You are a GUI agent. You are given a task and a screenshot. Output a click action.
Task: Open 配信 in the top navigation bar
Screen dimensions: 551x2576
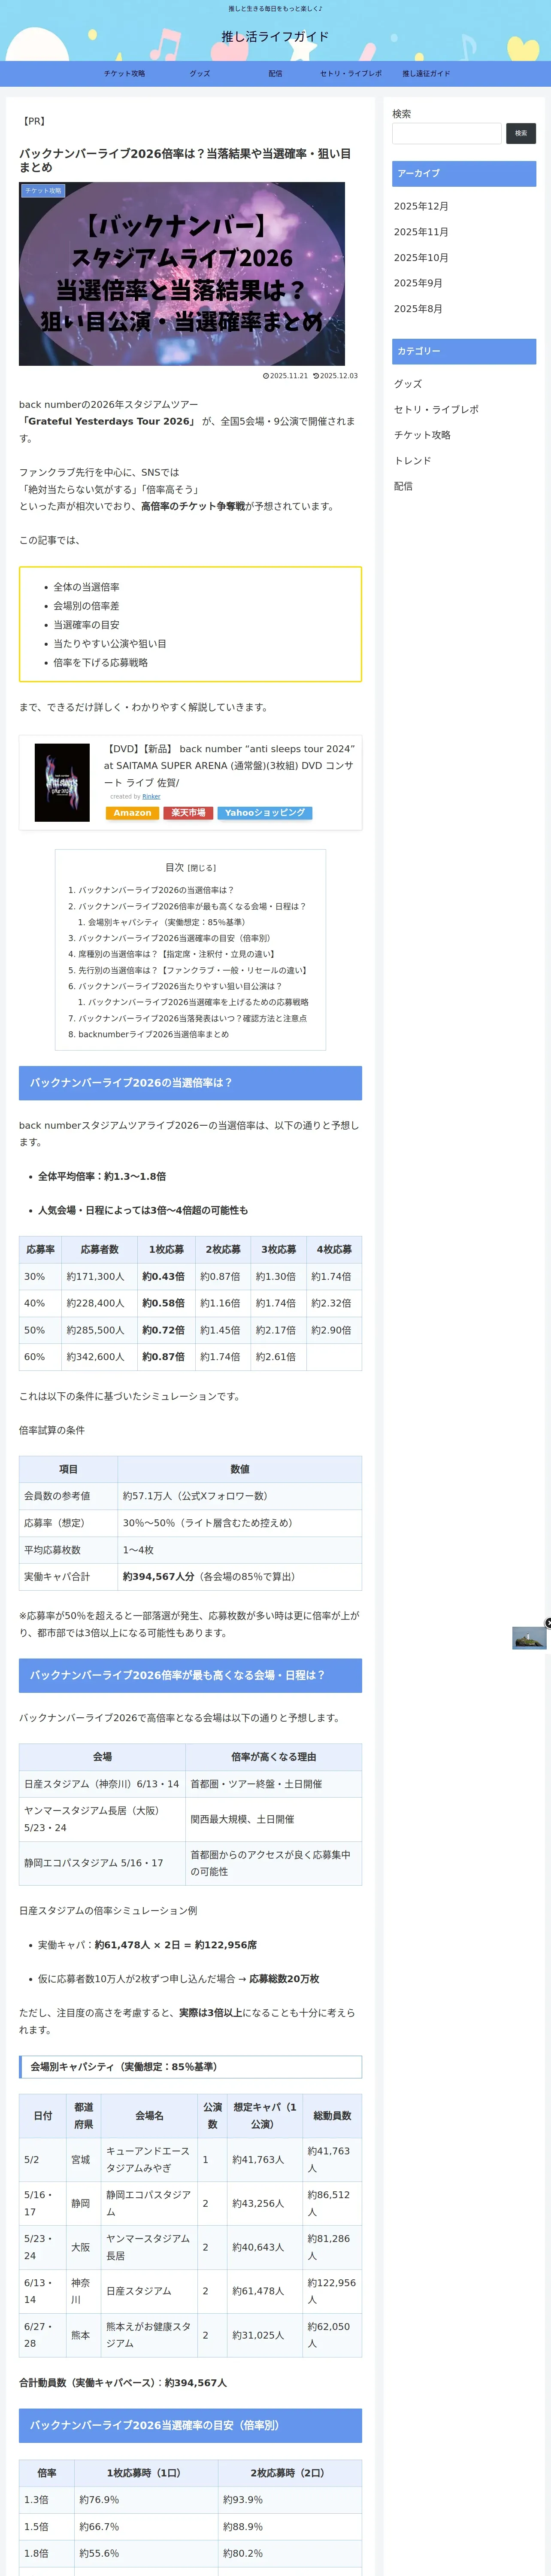point(275,74)
